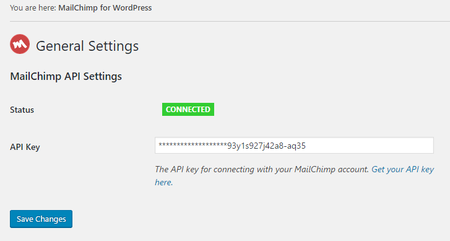This screenshot has height=241, width=450.
Task: Click the General Settings page heading
Action: pyautogui.click(x=87, y=46)
